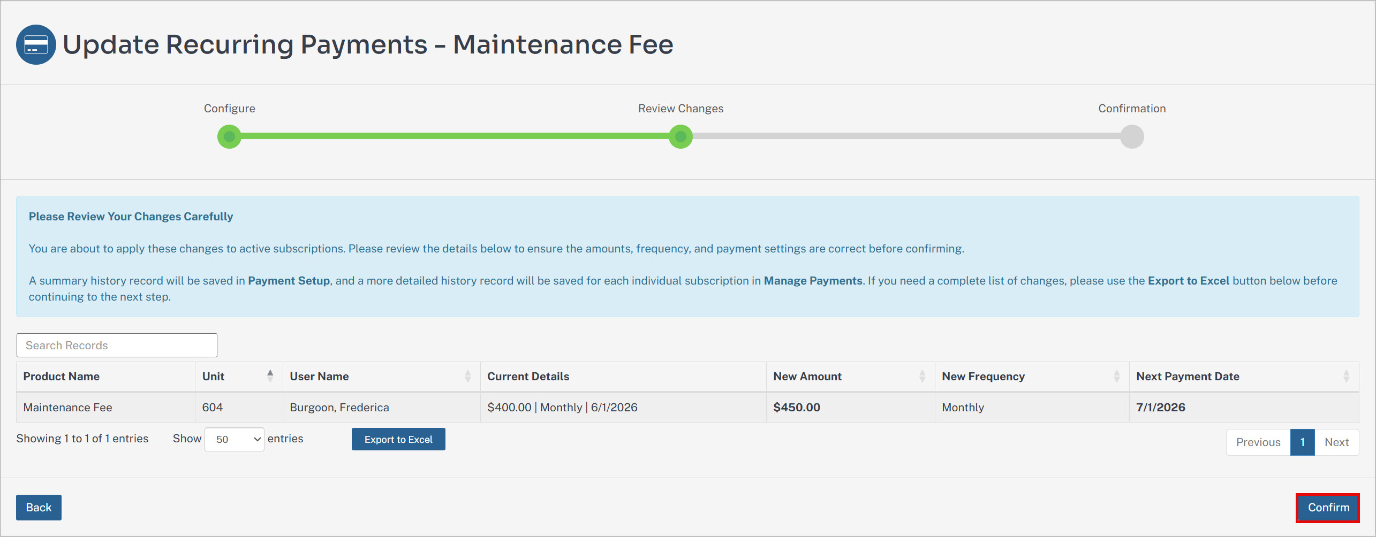Sort by Next Payment Date column arrows

(x=1346, y=376)
